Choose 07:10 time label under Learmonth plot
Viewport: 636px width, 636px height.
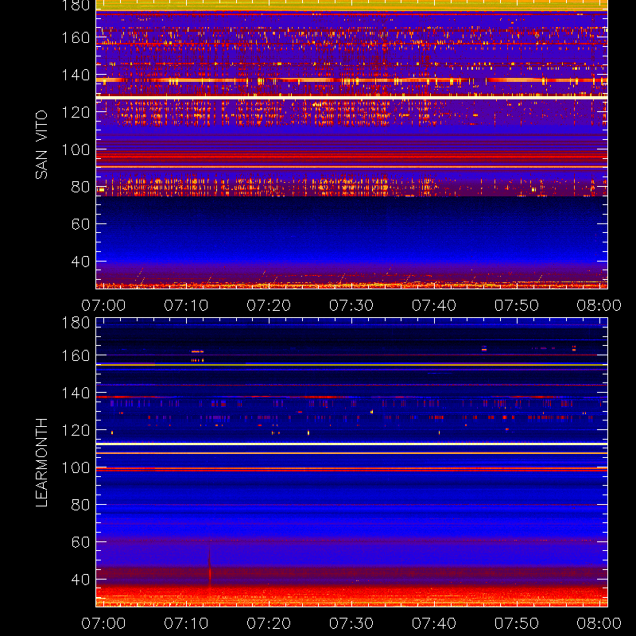(x=186, y=623)
